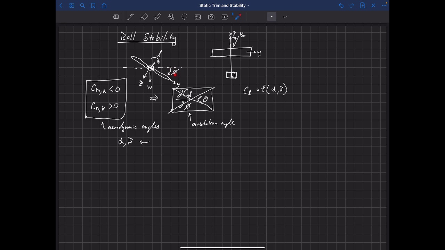
Task: Select the trailing line laser pointer style
Action: pos(285,17)
